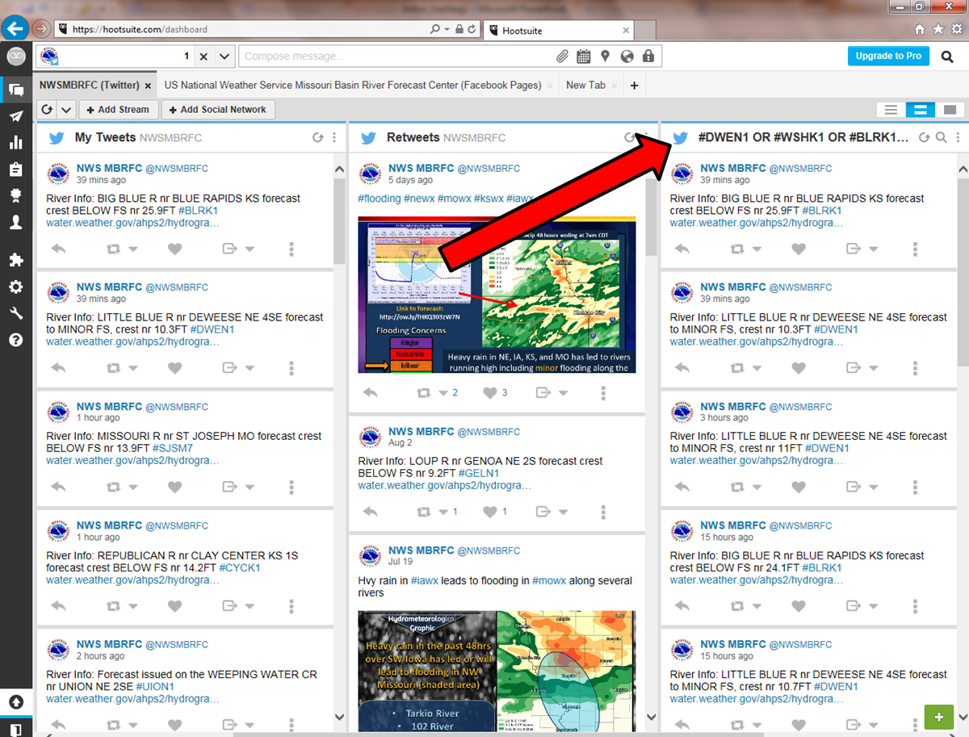969x737 pixels.
Task: Open send-to dropdown on #flooding retweet
Action: click(x=563, y=394)
